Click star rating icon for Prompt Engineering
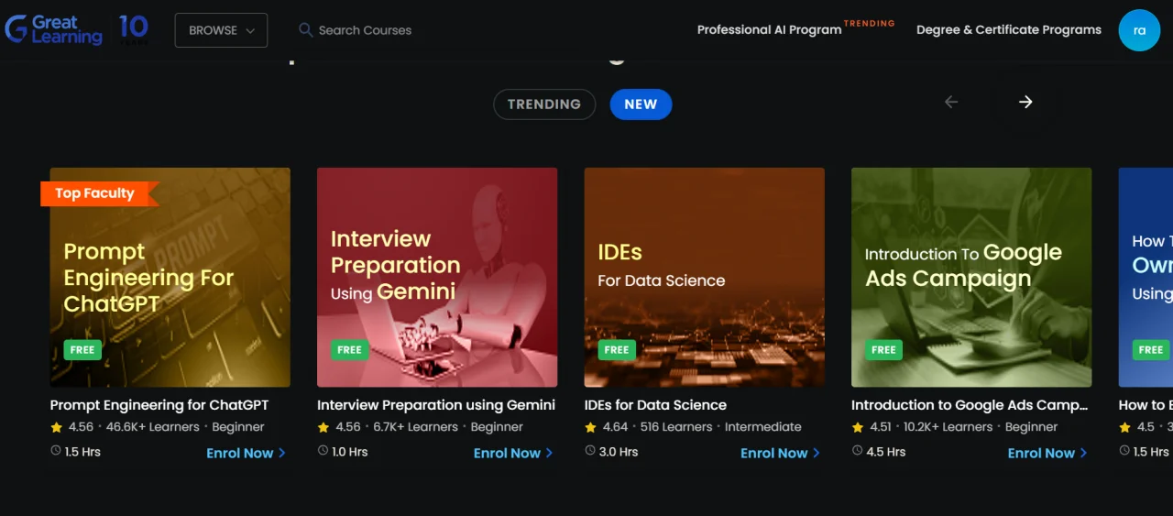This screenshot has height=516, width=1173. (x=57, y=427)
